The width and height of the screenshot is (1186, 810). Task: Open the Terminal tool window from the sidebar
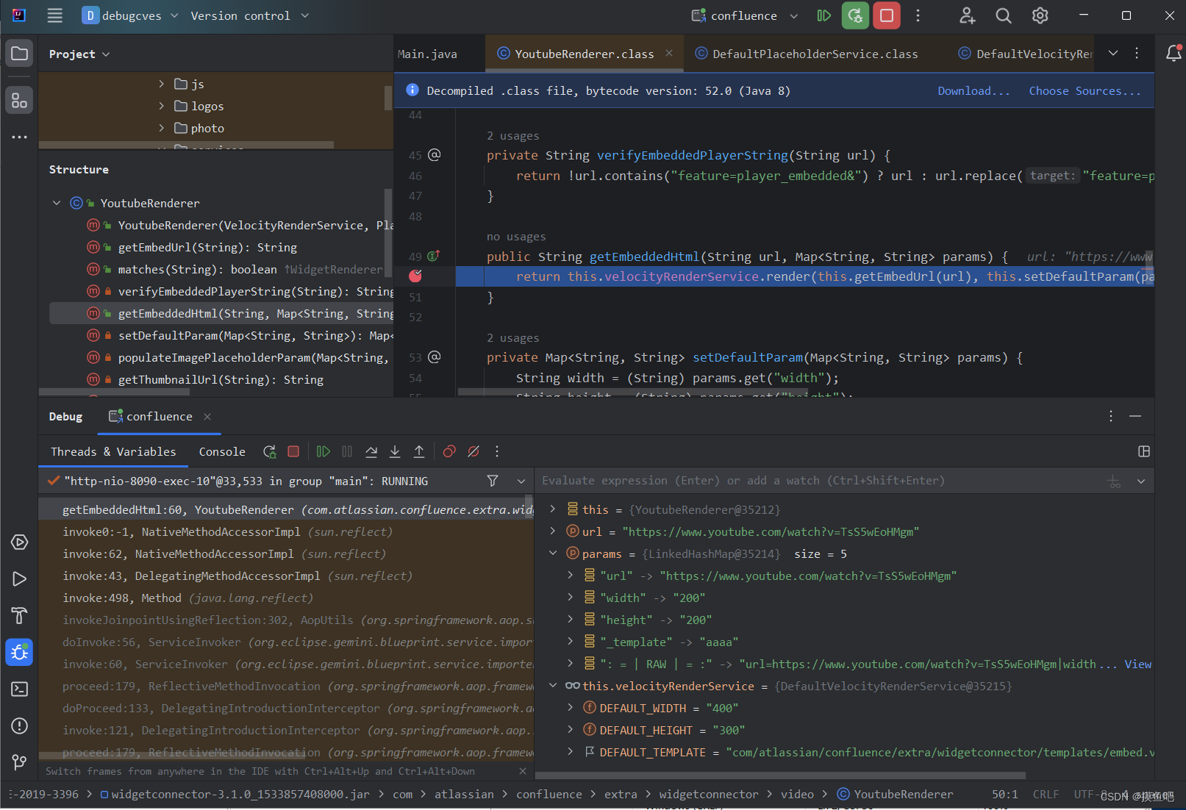pos(19,689)
